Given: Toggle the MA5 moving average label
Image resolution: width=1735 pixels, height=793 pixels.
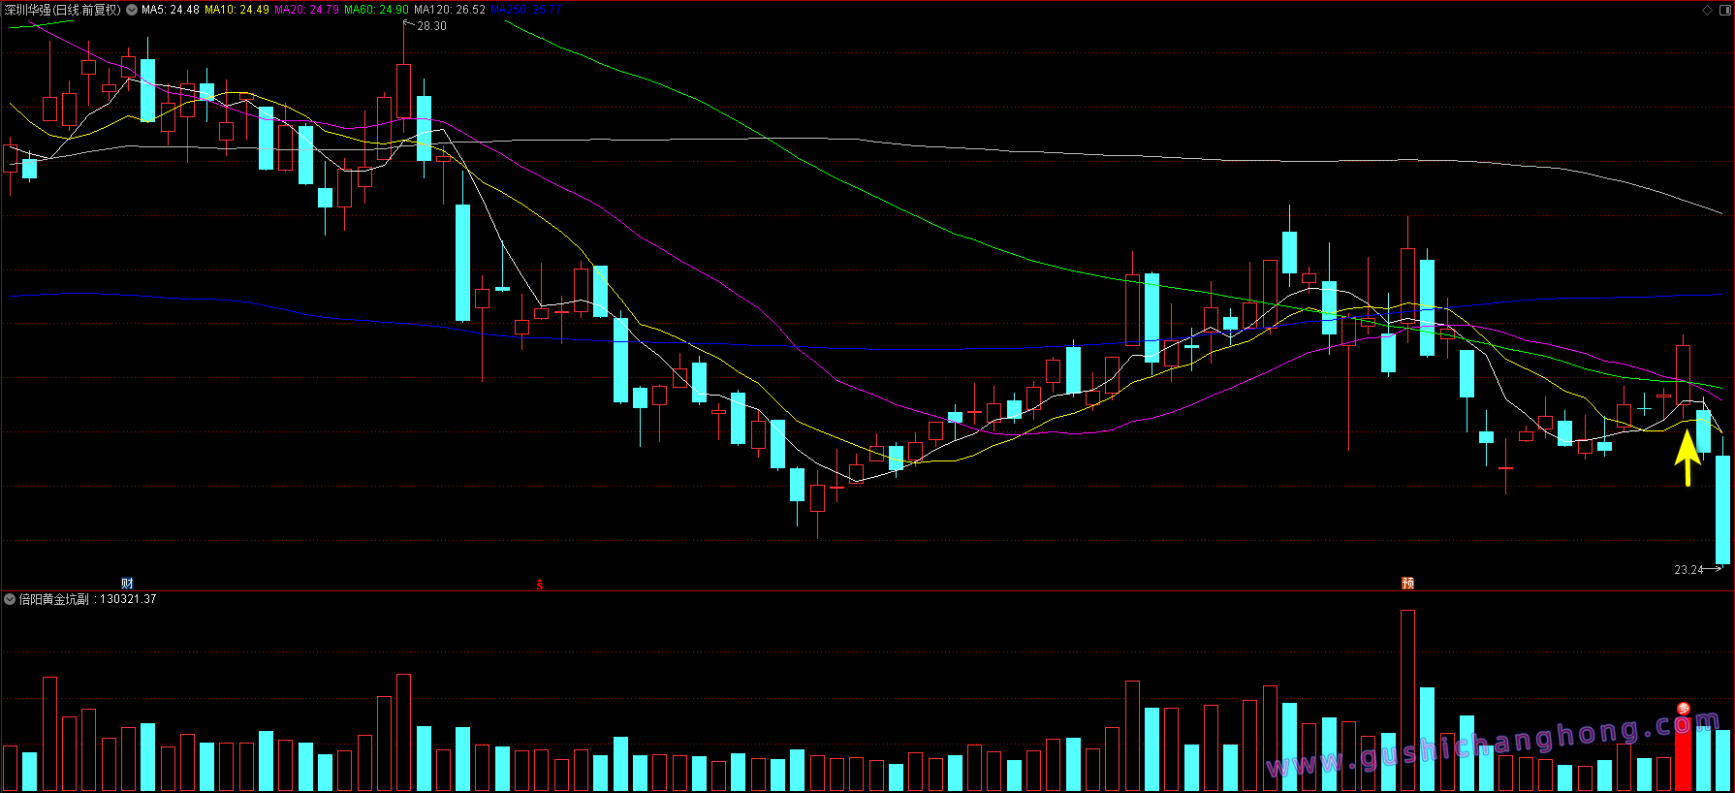Looking at the screenshot, I should click(x=171, y=10).
